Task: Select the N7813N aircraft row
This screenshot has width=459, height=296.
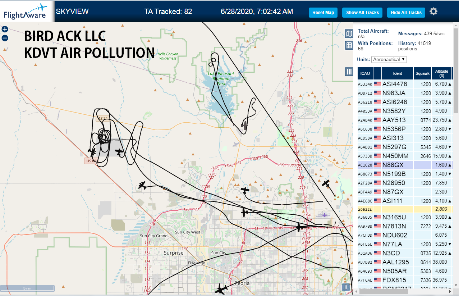Action: 405,226
